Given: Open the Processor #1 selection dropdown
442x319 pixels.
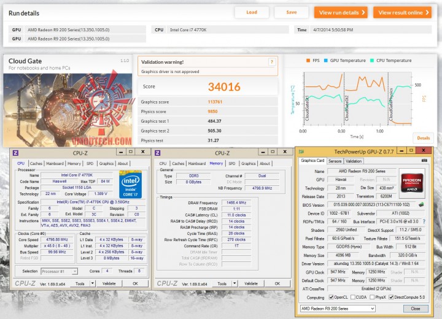Looking at the screenshot, I should [59, 271].
